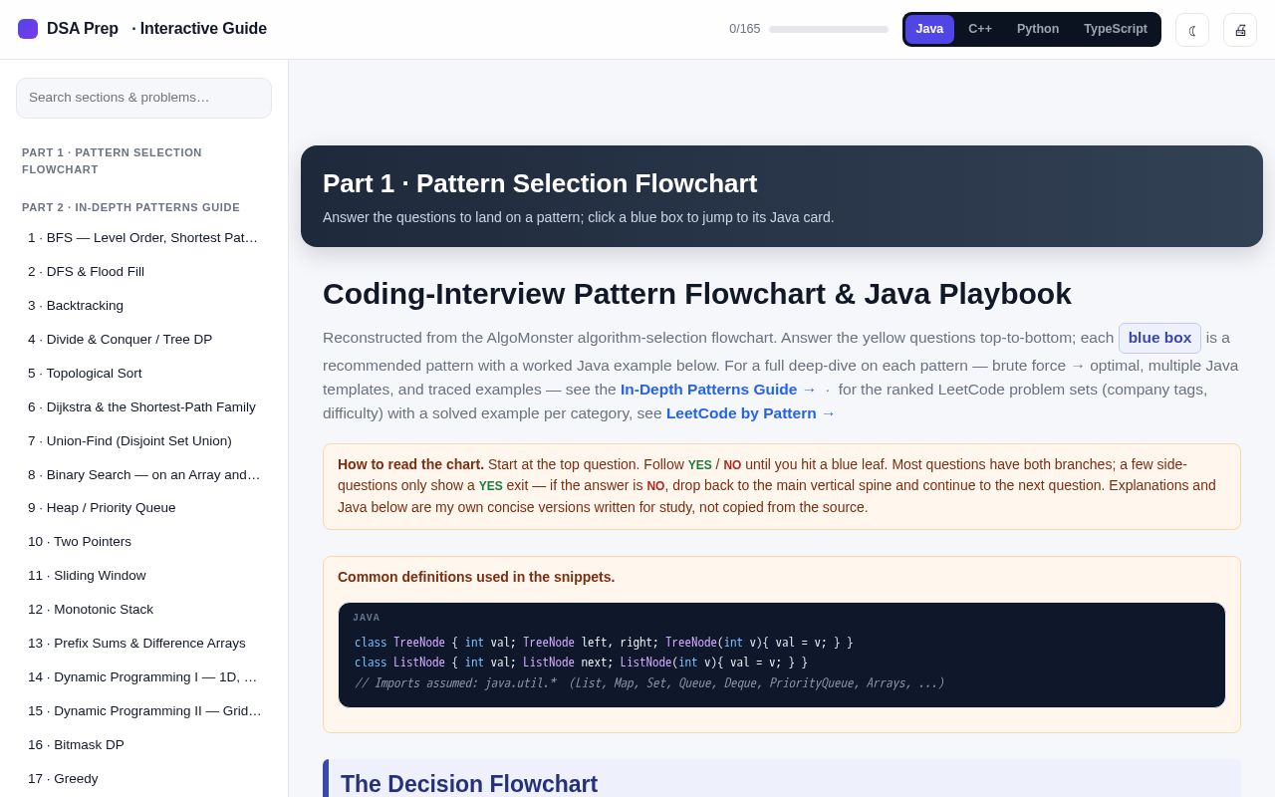
Task: Click the Common definitions used in the snippets text
Action: coord(476,577)
